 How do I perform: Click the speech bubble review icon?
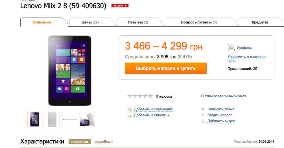pos(203,109)
